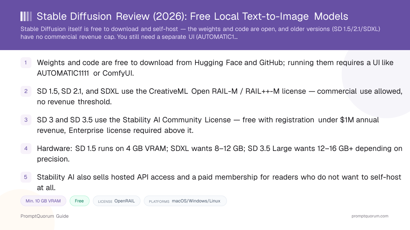Select the point about CreativeML Open RAIL-M license
Viewport: 410px width, 230px height.
tap(220, 96)
